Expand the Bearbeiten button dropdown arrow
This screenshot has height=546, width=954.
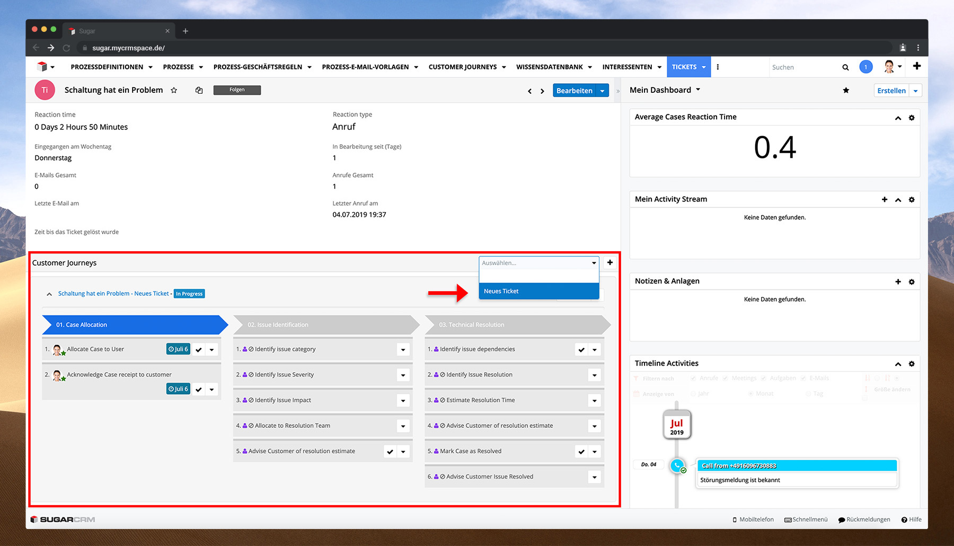(x=602, y=91)
